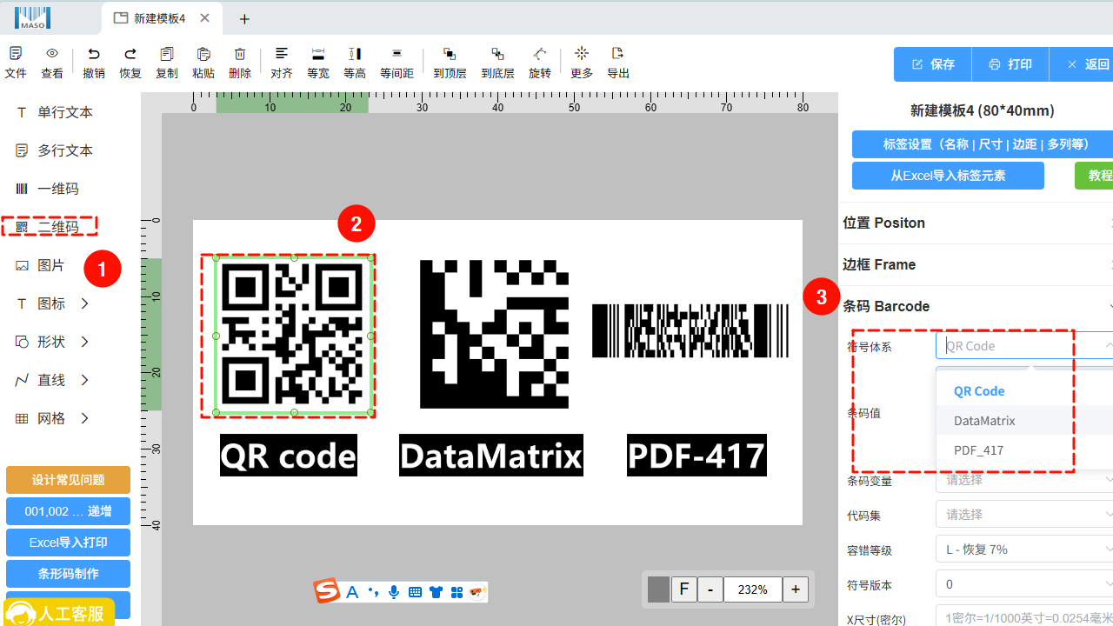This screenshot has width=1113, height=626.
Task: Click 从Excel导入标签元素 button
Action: click(x=948, y=176)
